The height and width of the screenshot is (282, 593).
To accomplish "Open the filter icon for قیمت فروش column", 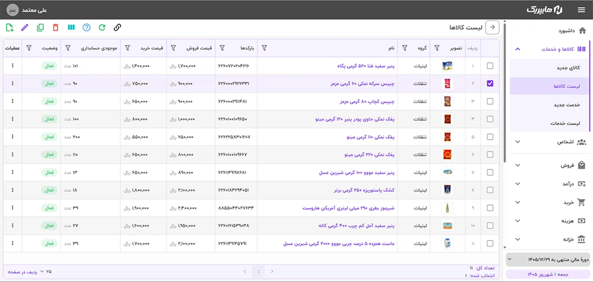I will pyautogui.click(x=173, y=48).
